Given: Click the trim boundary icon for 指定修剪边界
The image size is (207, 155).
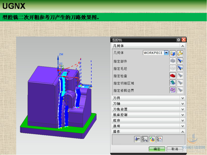Looking at the screenshot, I should [173, 90].
